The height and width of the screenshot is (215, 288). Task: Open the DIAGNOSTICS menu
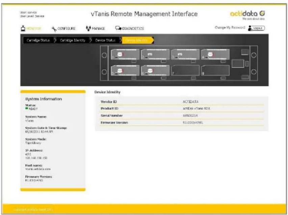(x=133, y=28)
